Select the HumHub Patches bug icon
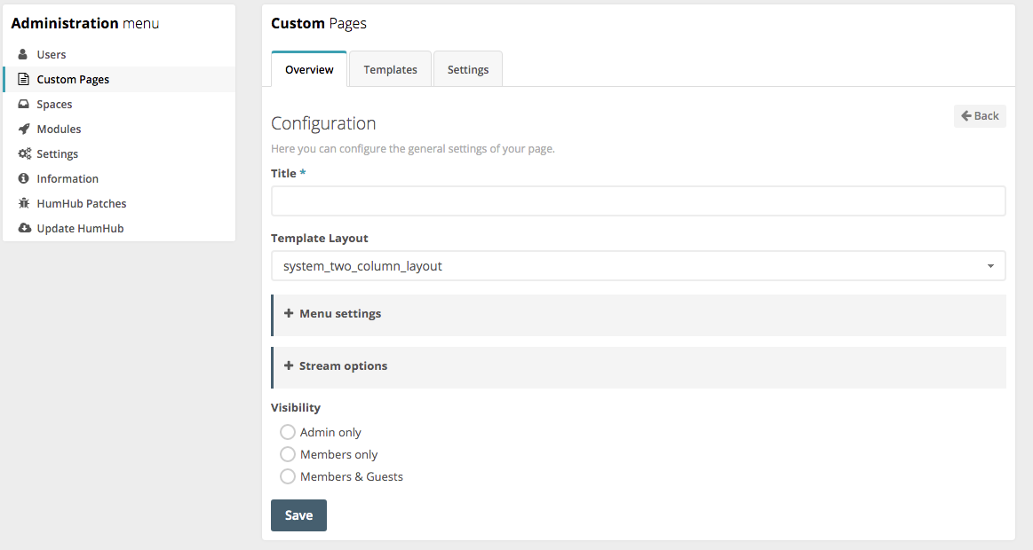 pos(24,203)
